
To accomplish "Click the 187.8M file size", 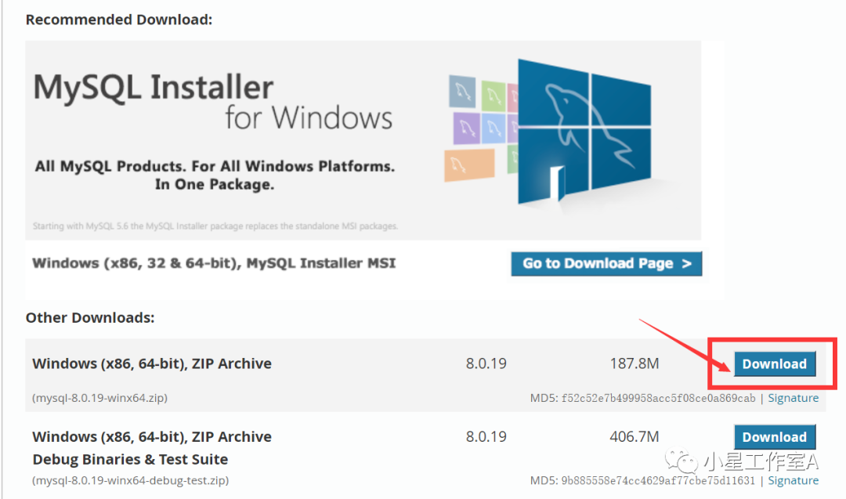I will point(634,363).
